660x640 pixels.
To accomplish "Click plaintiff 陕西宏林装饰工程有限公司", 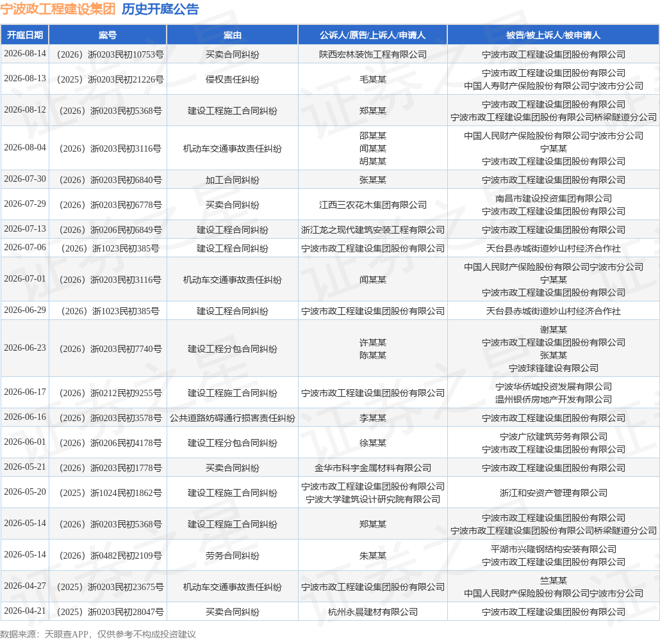I will pos(372,54).
